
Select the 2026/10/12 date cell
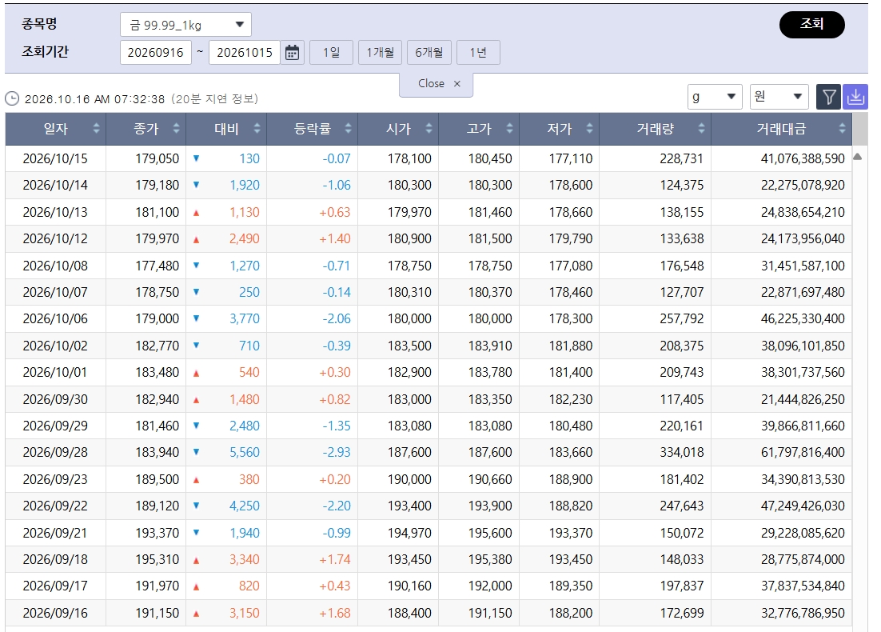[55, 238]
